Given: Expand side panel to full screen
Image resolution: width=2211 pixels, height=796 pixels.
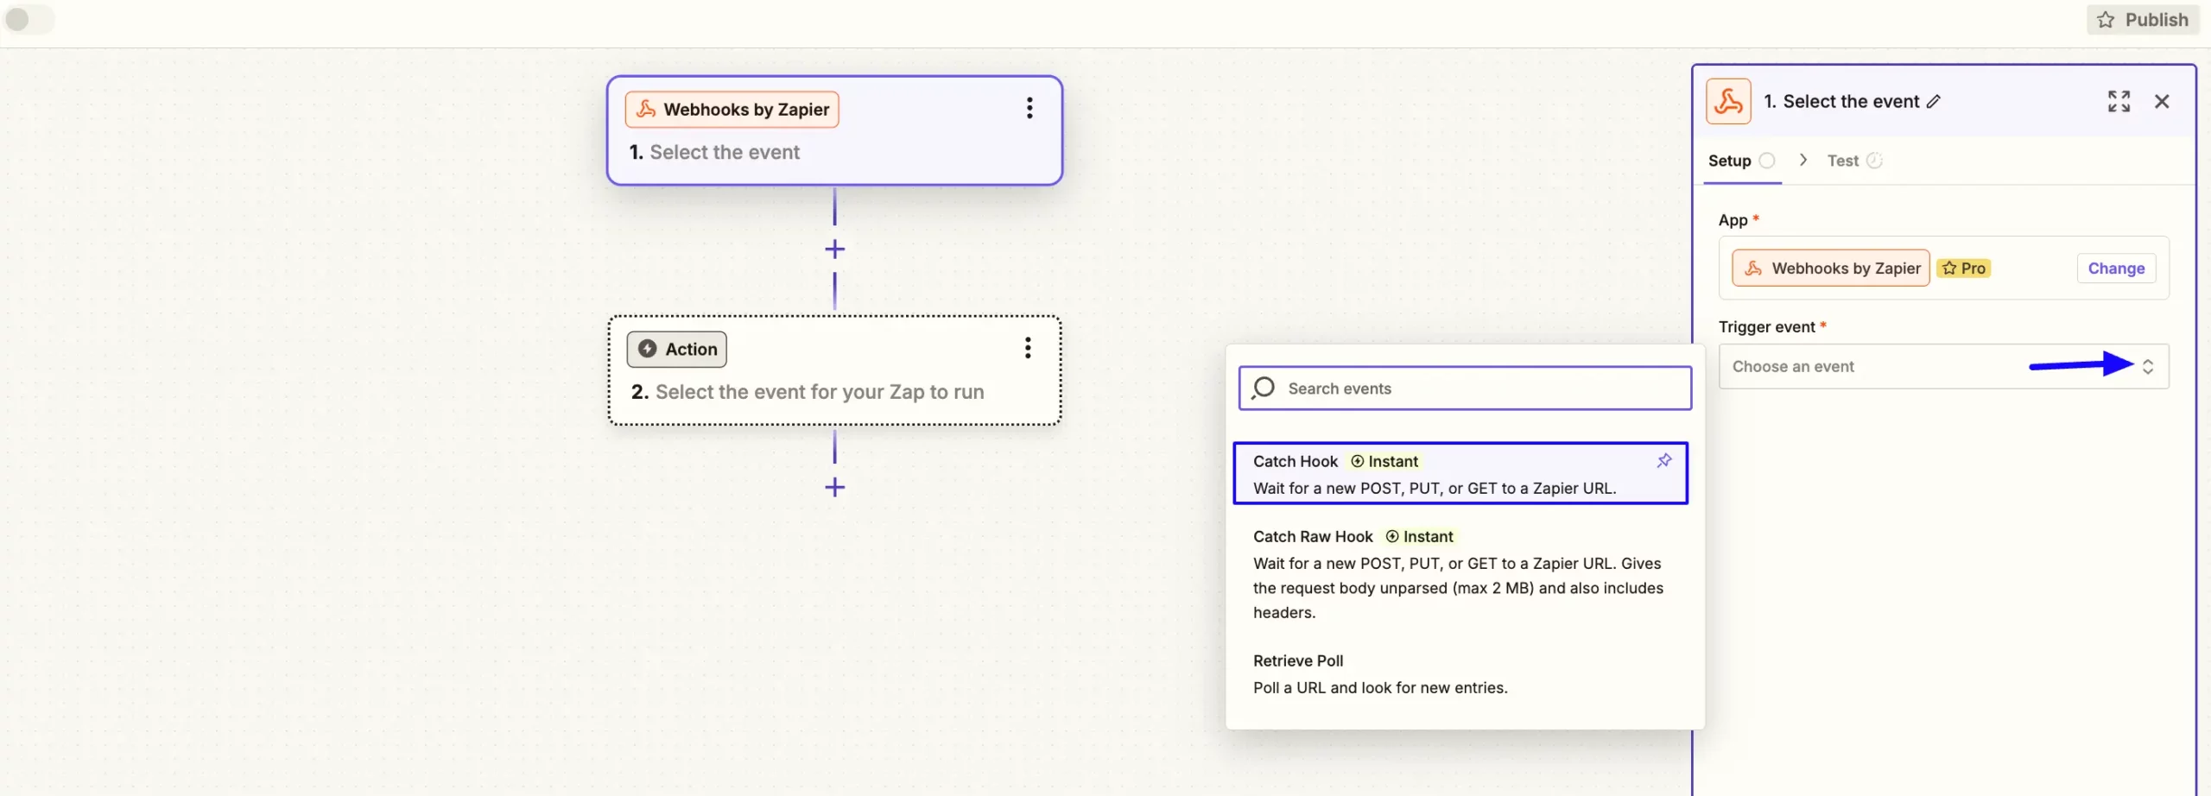Looking at the screenshot, I should coord(2119,102).
